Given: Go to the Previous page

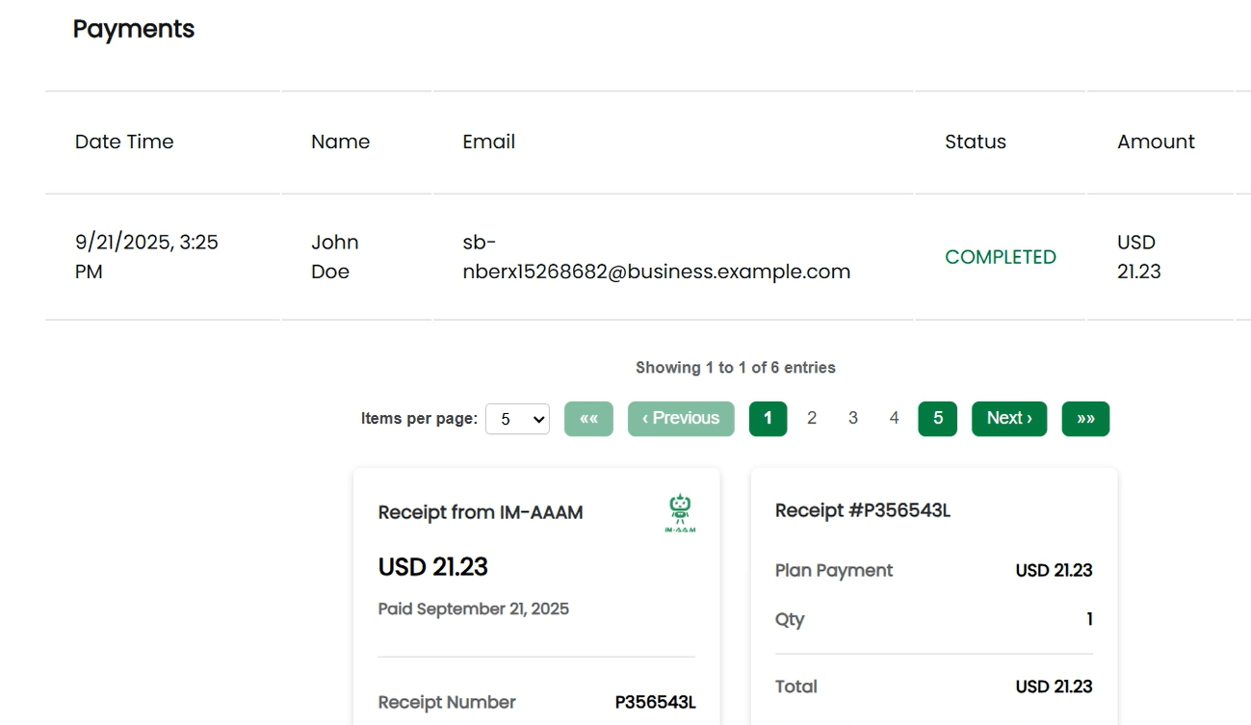Looking at the screenshot, I should click(681, 419).
